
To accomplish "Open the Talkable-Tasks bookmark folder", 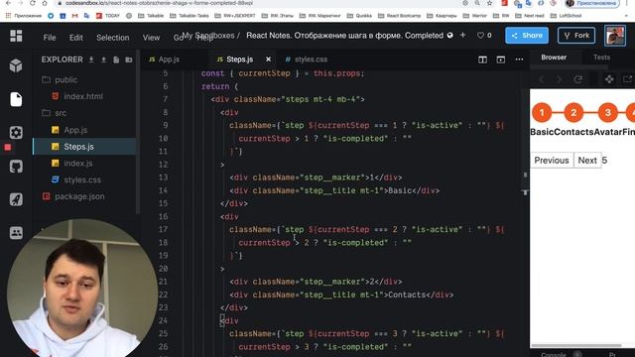I will [x=190, y=16].
